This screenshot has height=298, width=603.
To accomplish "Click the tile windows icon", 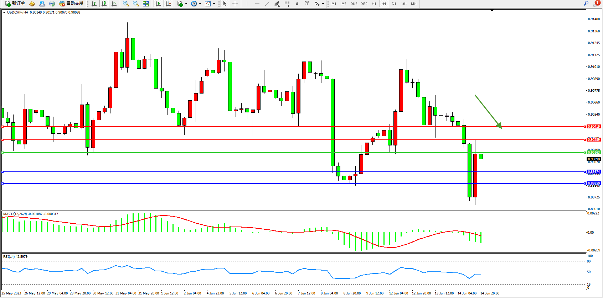I will point(146,4).
